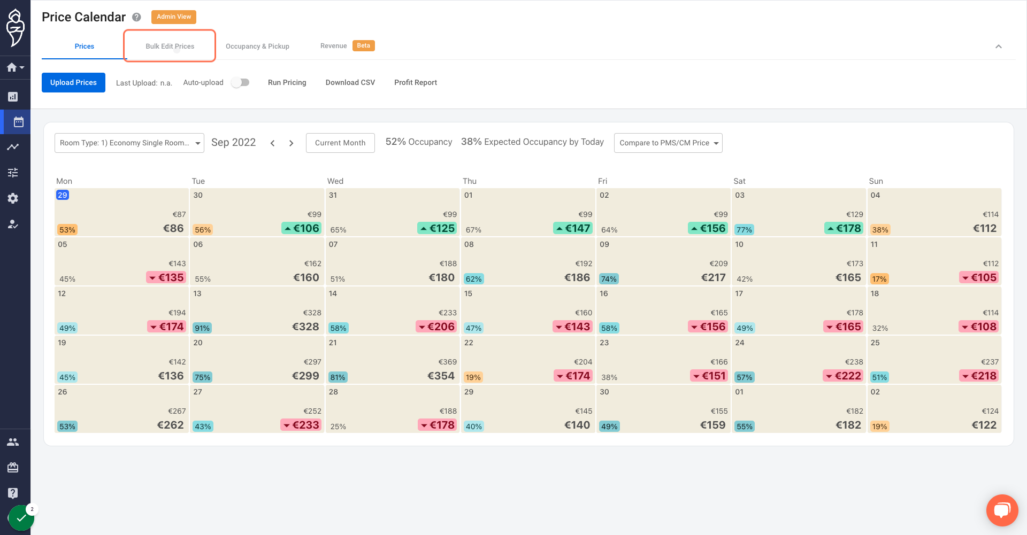Image resolution: width=1027 pixels, height=535 pixels.
Task: Click the €233 price on the 27th
Action: click(301, 425)
